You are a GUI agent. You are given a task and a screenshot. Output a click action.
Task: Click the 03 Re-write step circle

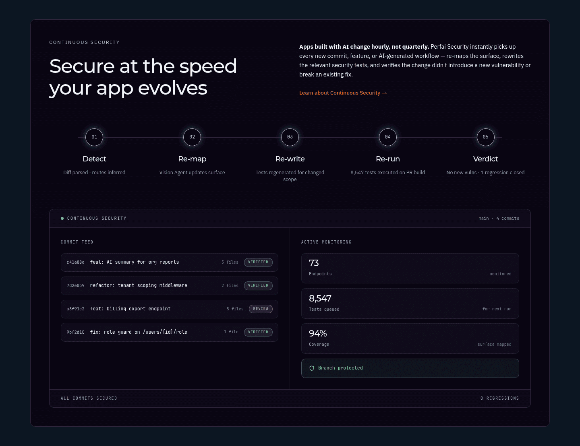[x=290, y=137]
